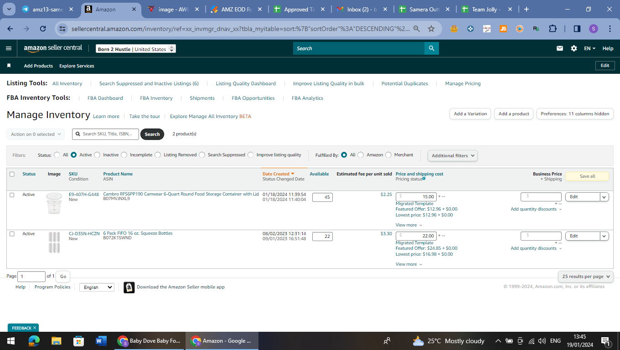Go to Manage Pricing in Listing Tools

click(x=463, y=83)
